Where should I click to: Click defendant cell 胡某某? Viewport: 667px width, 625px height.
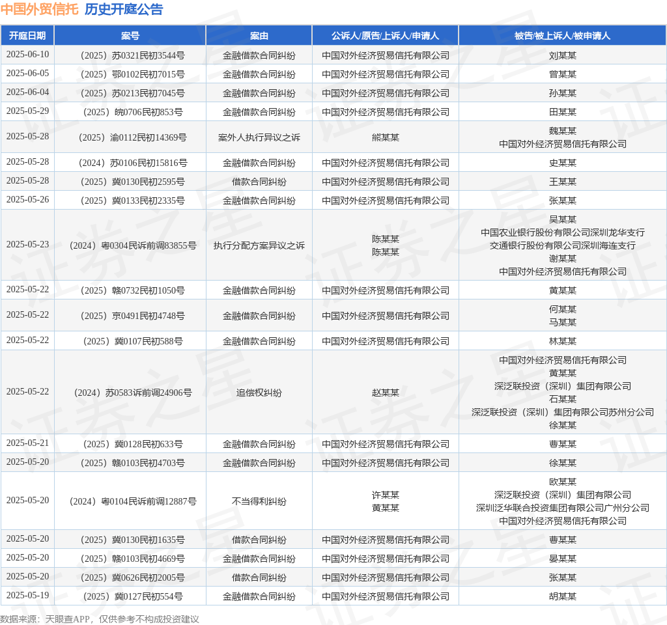[x=562, y=596]
